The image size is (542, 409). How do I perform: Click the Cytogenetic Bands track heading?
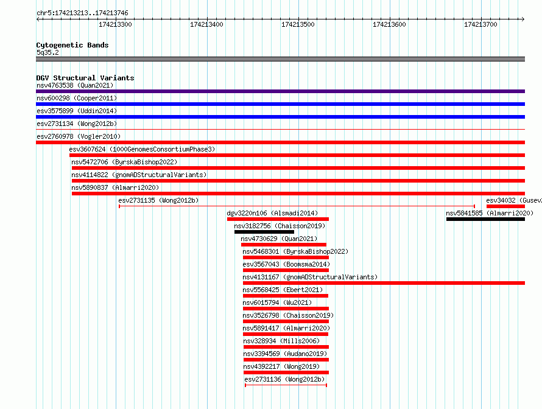click(x=72, y=45)
